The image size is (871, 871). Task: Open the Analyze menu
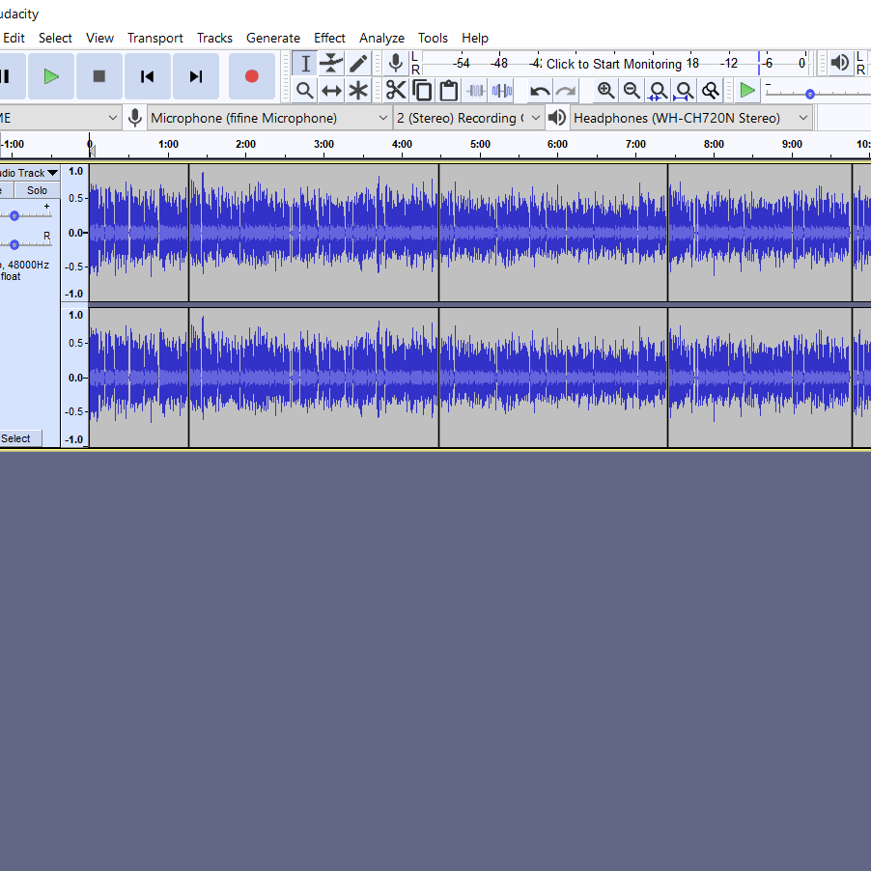coord(381,38)
